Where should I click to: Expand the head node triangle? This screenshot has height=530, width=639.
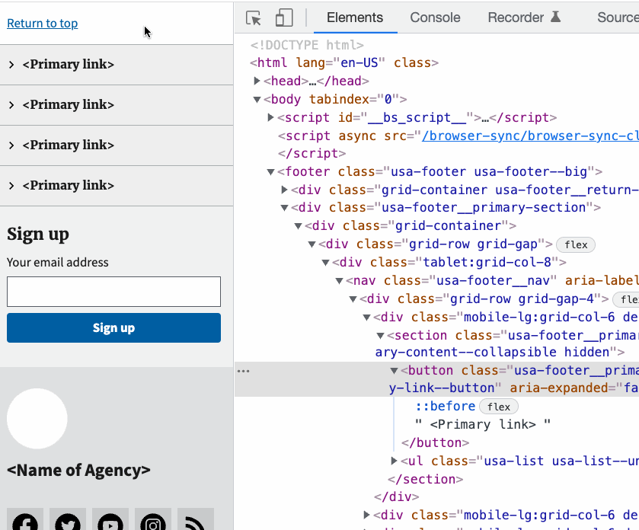click(257, 81)
